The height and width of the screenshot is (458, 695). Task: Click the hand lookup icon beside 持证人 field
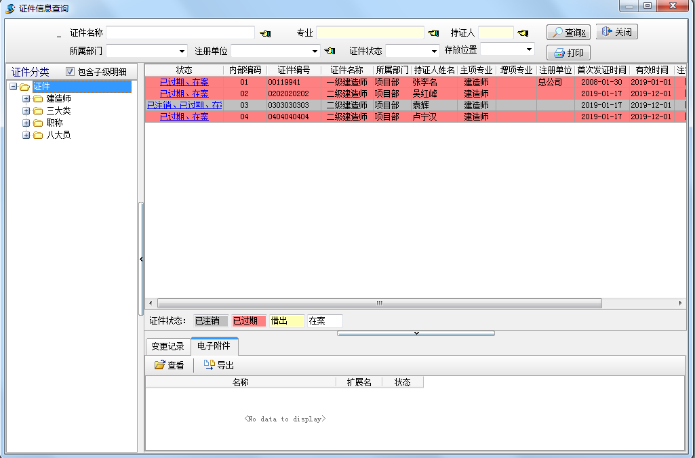[522, 33]
